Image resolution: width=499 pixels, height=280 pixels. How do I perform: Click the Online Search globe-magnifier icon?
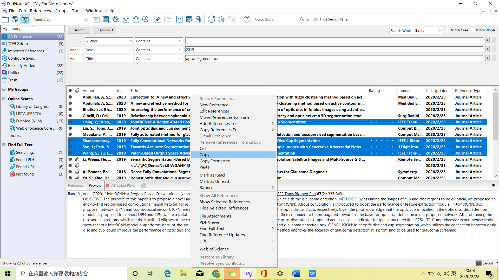point(116,19)
